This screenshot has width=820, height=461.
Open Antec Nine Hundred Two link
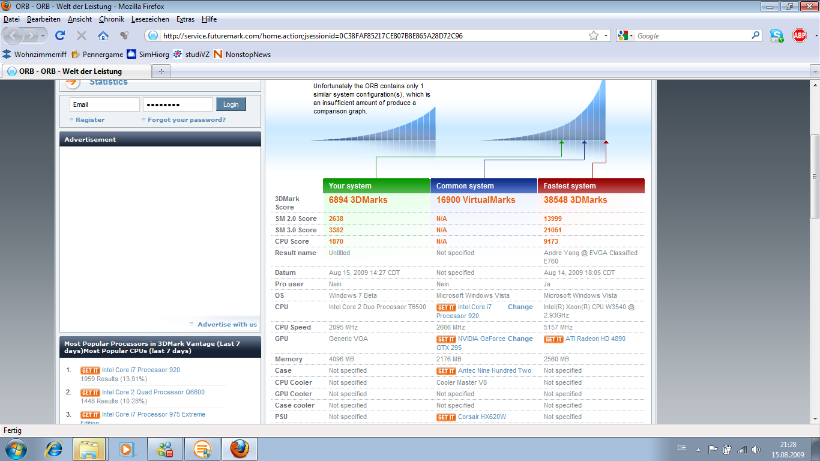tap(495, 371)
